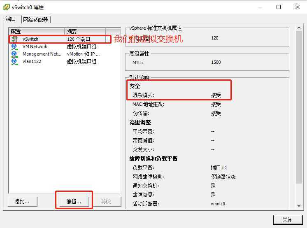Click the 网络故障检测 value 仅链路状态
This screenshot has height=228, width=307.
click(223, 177)
